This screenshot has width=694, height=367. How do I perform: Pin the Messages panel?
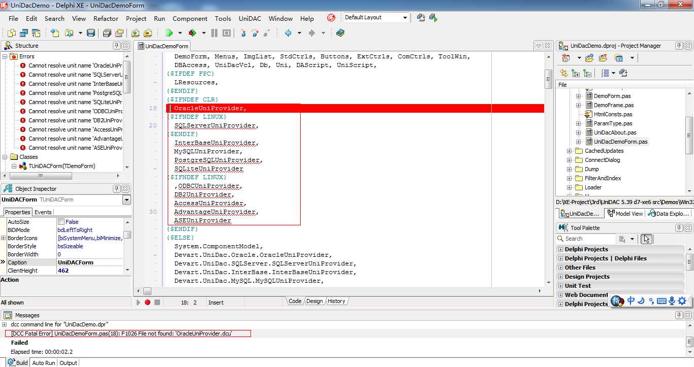(x=679, y=315)
